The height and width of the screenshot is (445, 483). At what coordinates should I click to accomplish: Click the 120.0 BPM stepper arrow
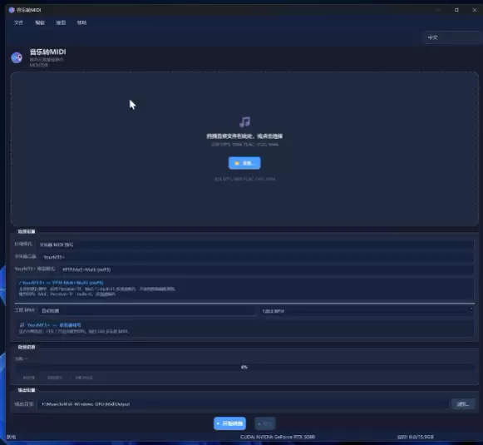pos(471,309)
